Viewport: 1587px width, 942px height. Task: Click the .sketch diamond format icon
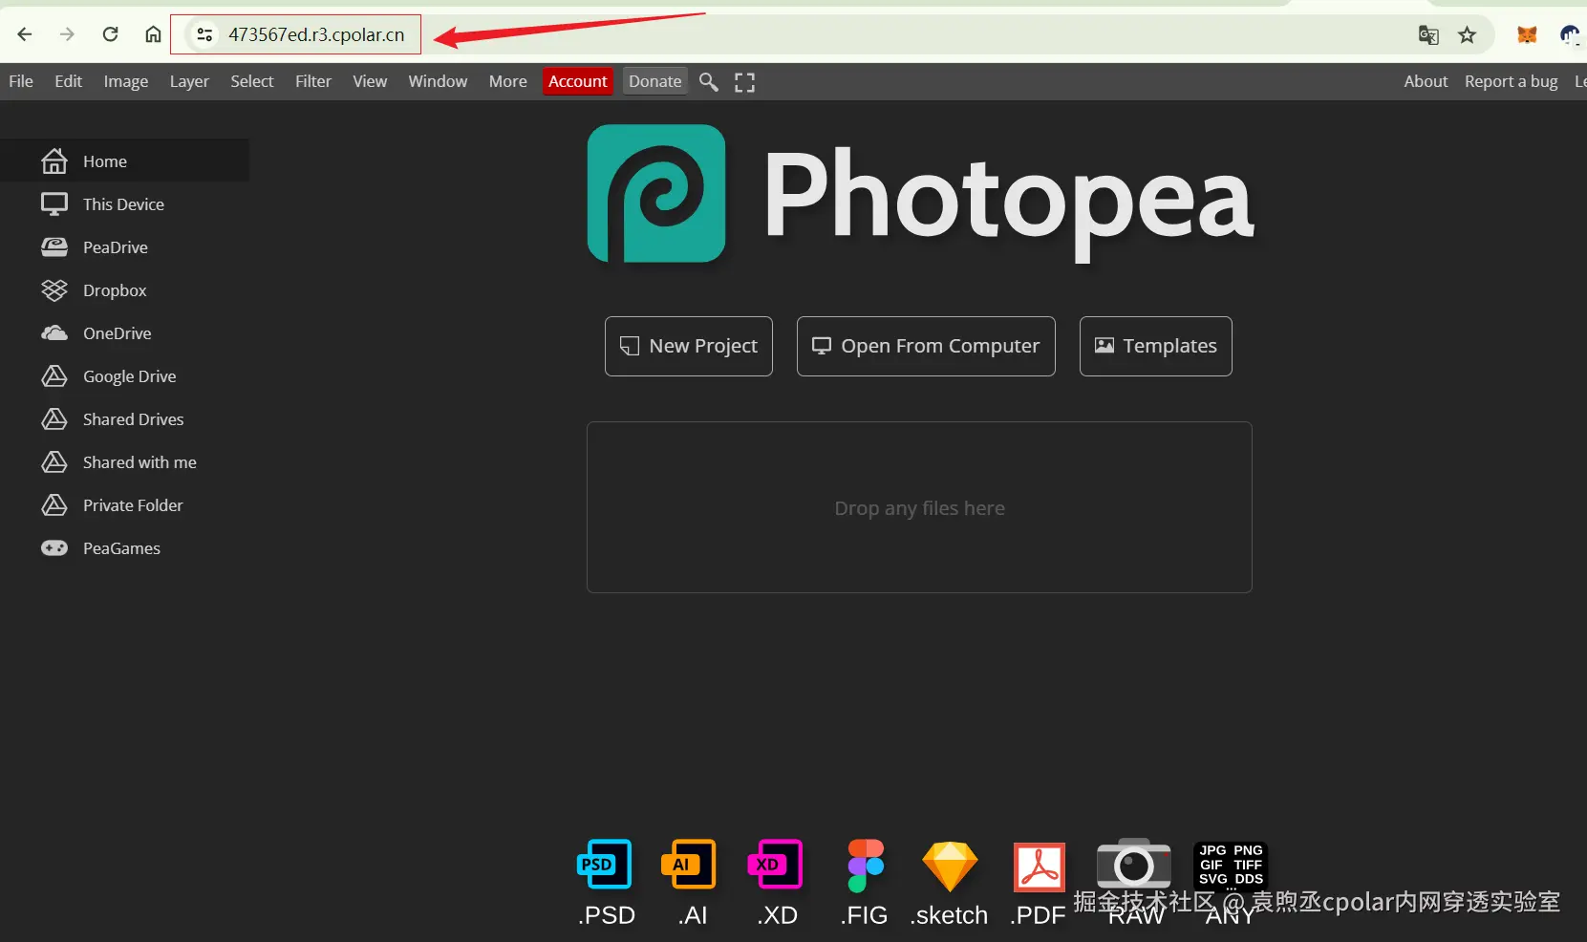[950, 867]
